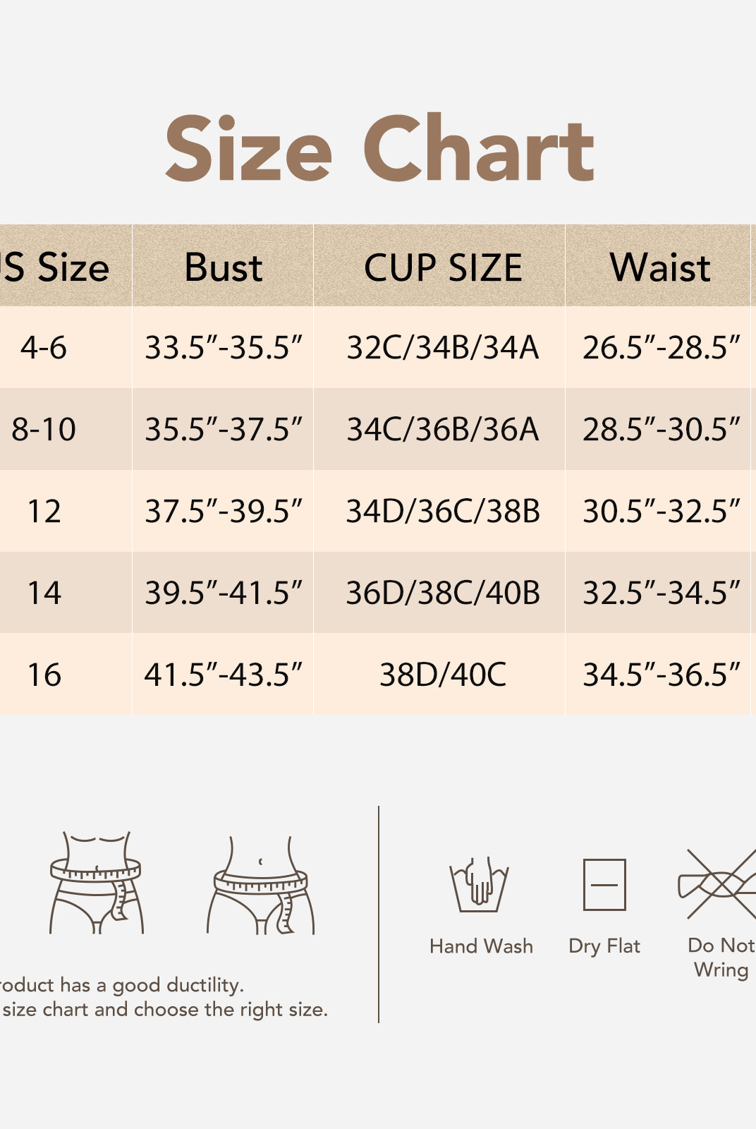
Task: Click the Hand Wash care icon
Action: tap(480, 885)
